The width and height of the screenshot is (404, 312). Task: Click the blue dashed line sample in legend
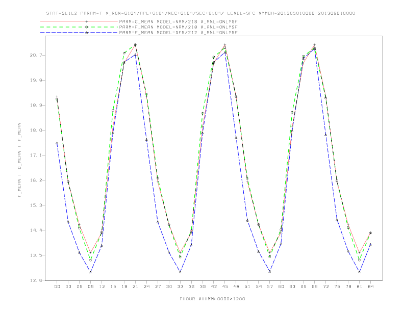point(79,33)
